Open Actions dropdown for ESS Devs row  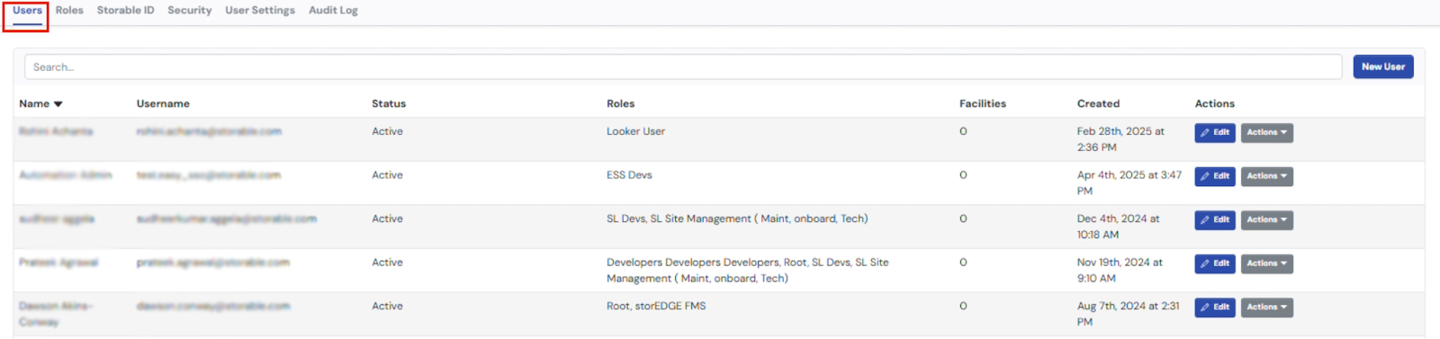(x=1267, y=176)
